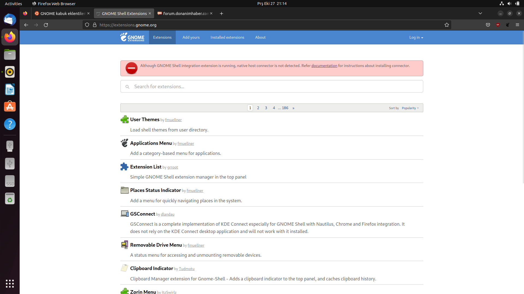Bookmark this page with star icon

coord(446,25)
